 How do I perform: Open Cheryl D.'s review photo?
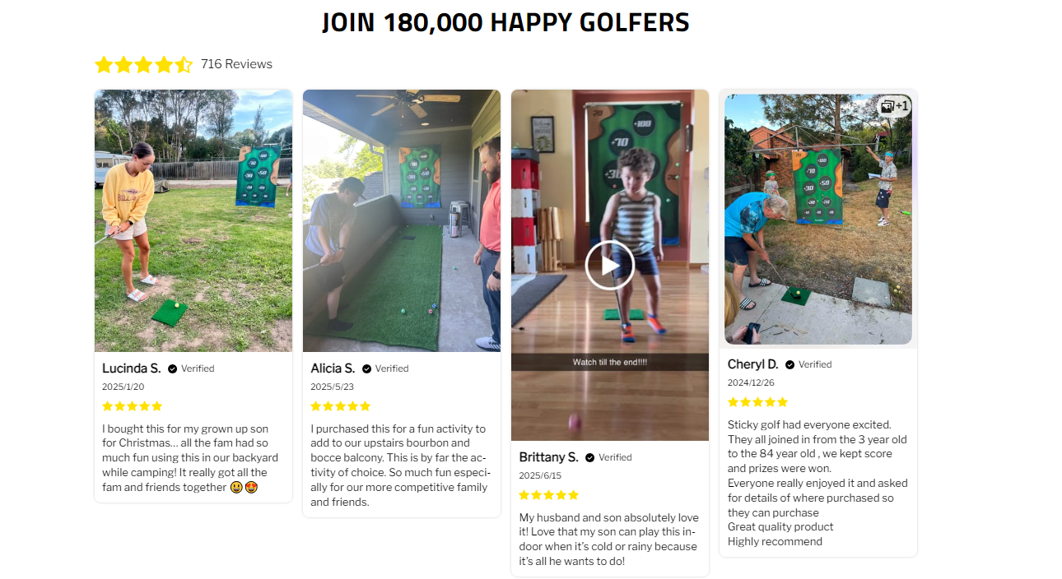tap(818, 219)
